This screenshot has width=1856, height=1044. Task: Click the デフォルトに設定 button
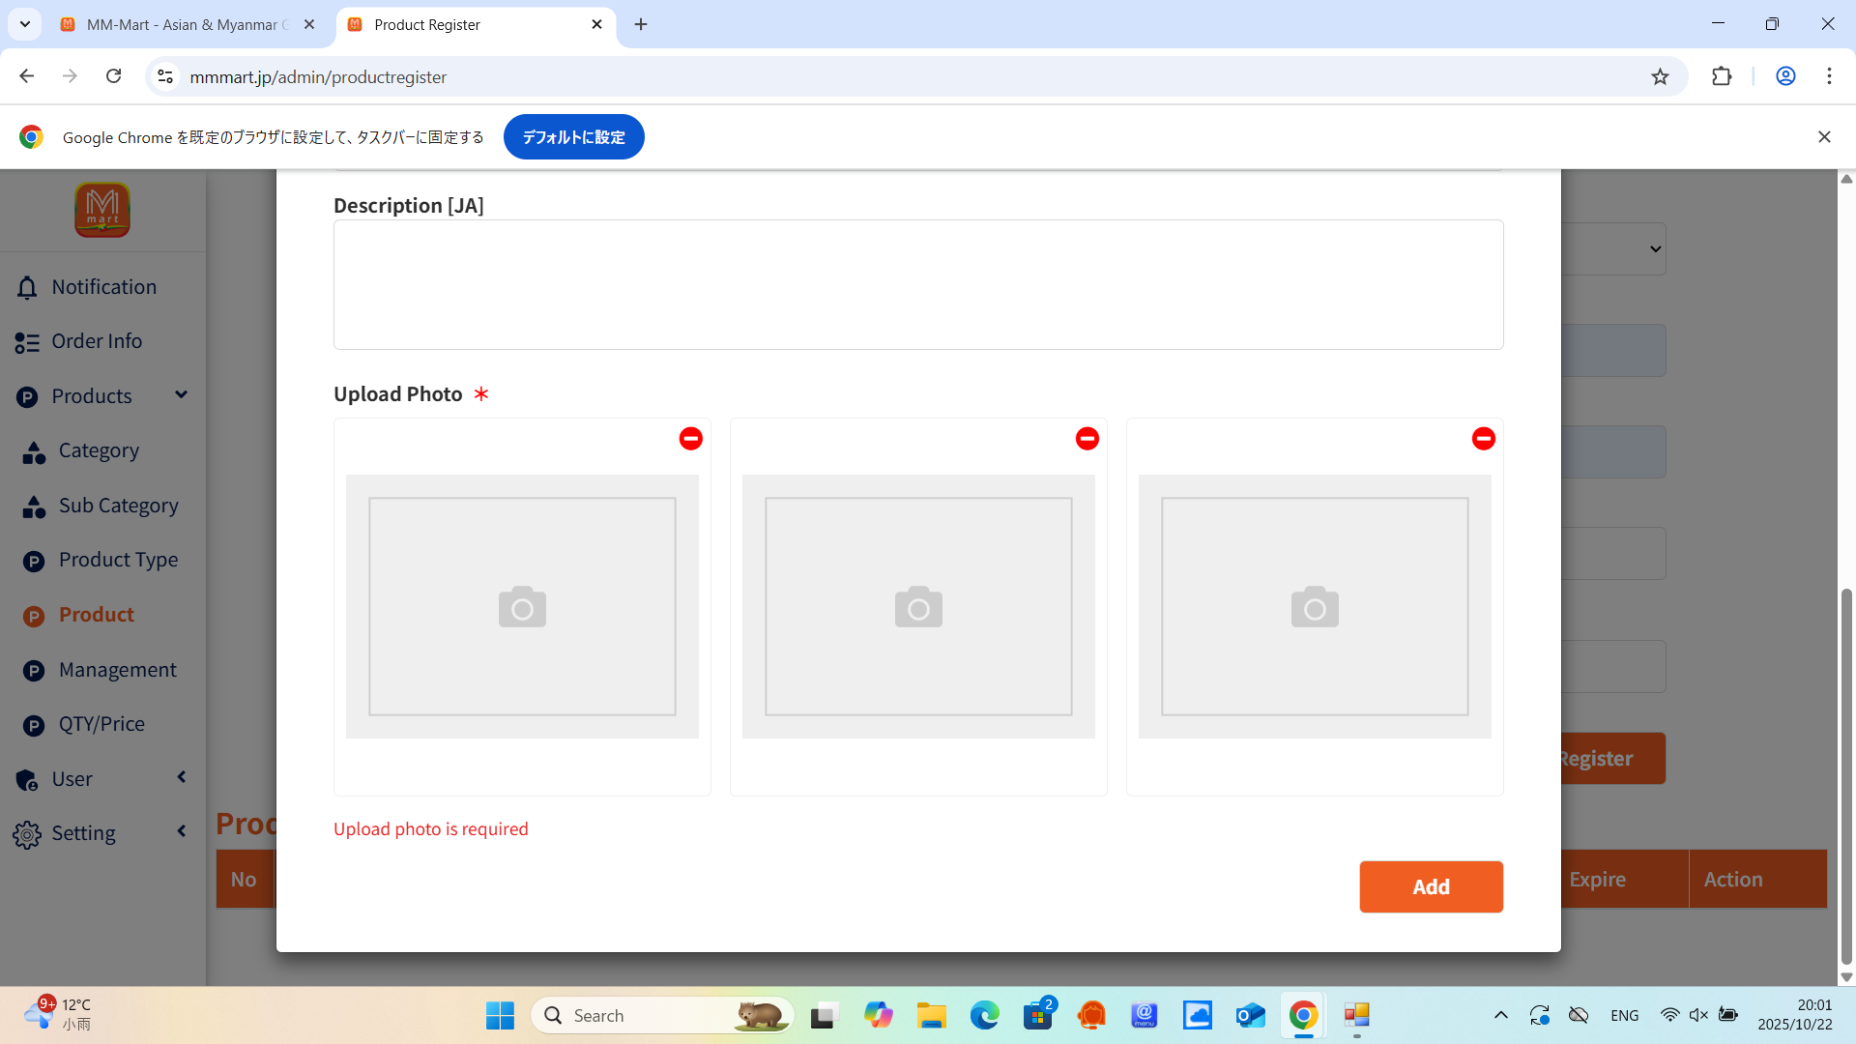pyautogui.click(x=573, y=137)
